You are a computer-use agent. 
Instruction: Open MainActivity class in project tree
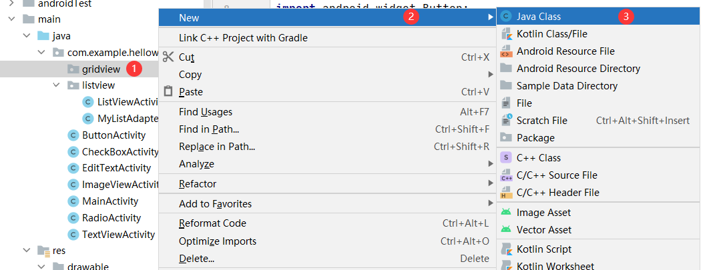(109, 201)
